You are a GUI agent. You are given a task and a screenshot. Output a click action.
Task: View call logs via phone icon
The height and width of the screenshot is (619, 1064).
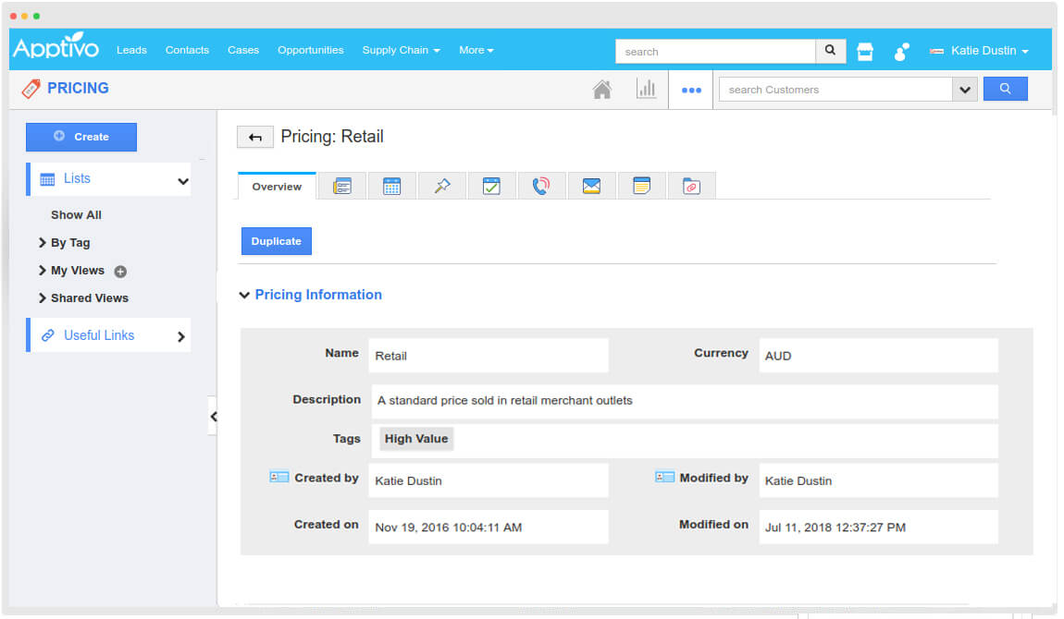542,185
